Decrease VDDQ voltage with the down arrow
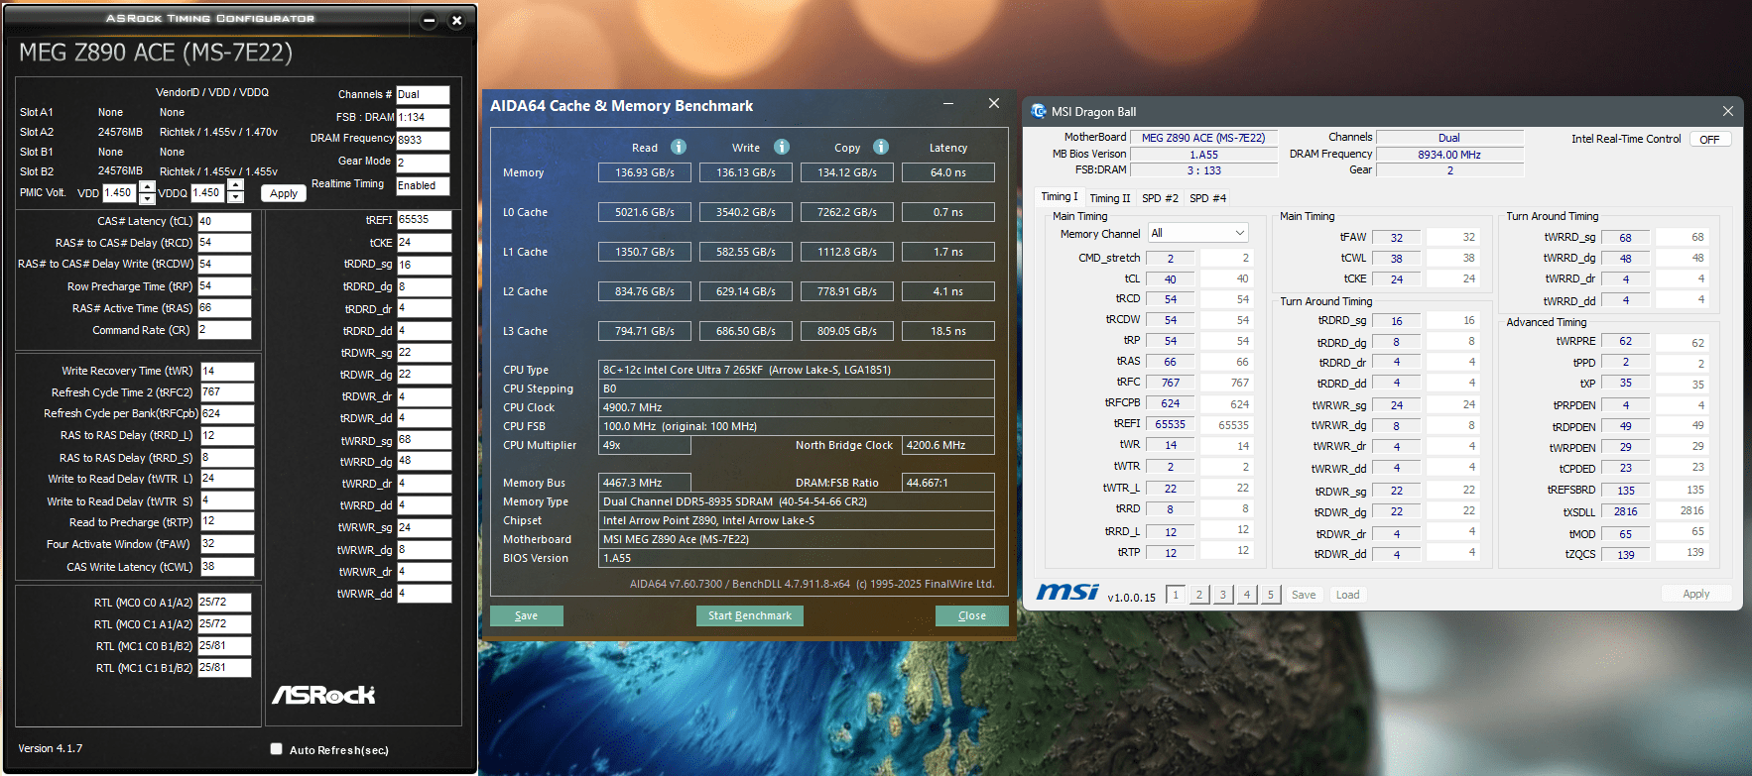The image size is (1752, 776). tap(235, 197)
